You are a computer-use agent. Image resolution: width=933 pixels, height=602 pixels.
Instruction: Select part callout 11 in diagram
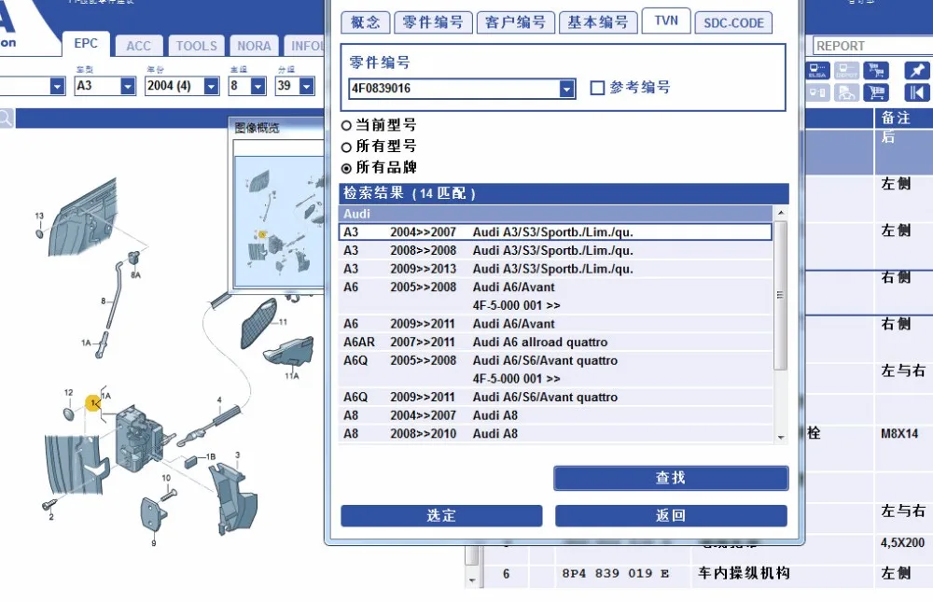coord(283,322)
